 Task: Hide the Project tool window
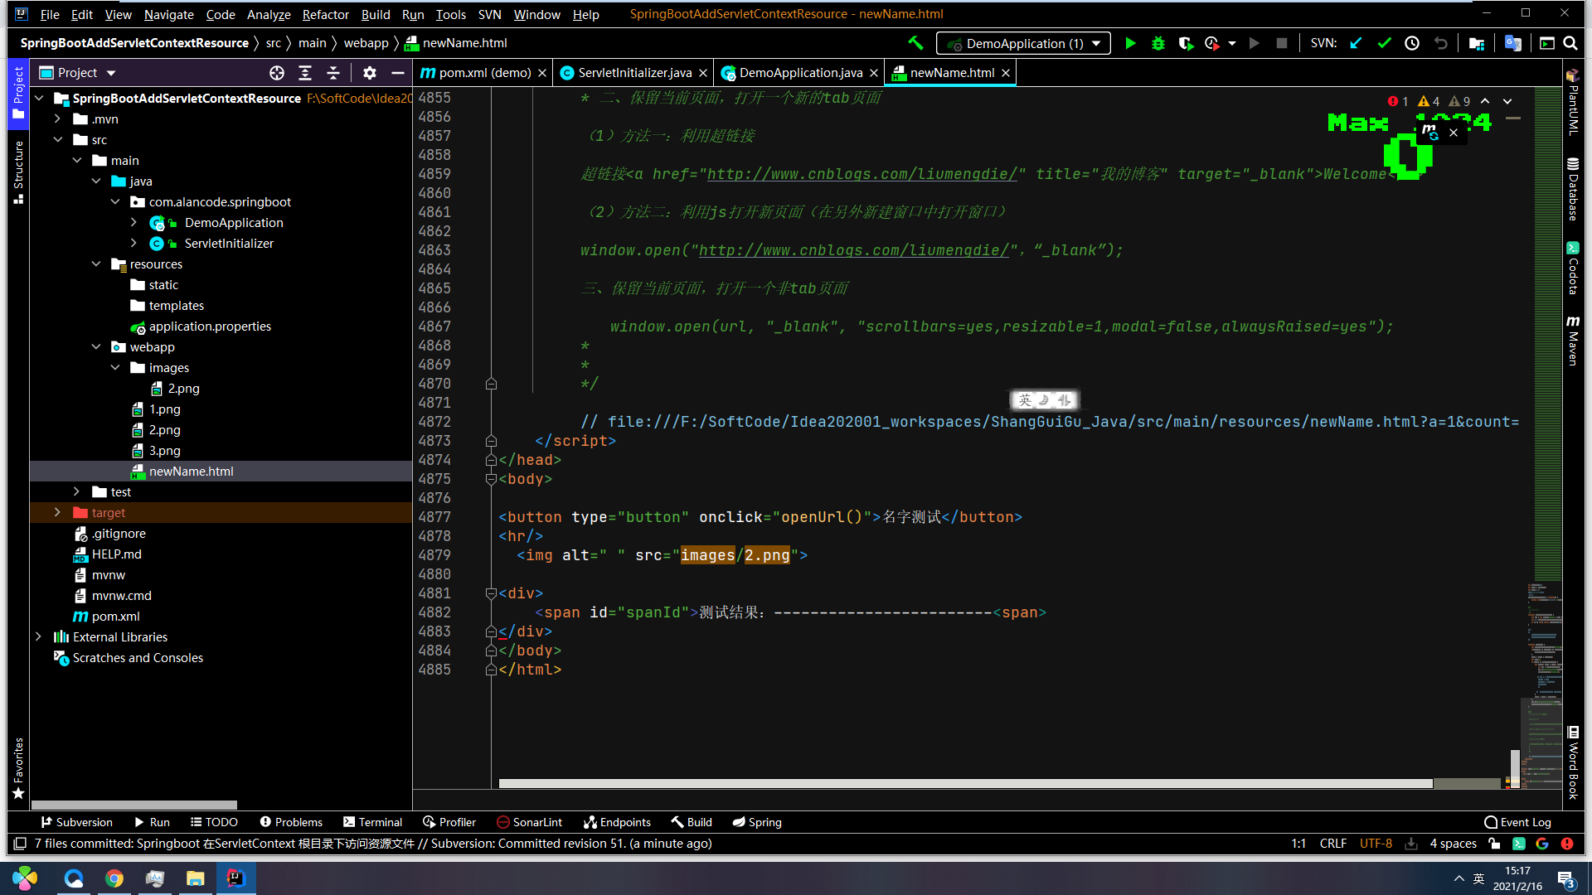(398, 73)
